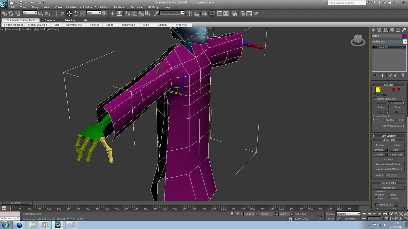
Task: Click the Key Filters button
Action: (351, 218)
